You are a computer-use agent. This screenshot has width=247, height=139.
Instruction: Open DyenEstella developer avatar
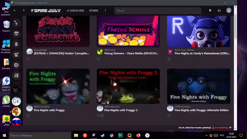(29, 51)
